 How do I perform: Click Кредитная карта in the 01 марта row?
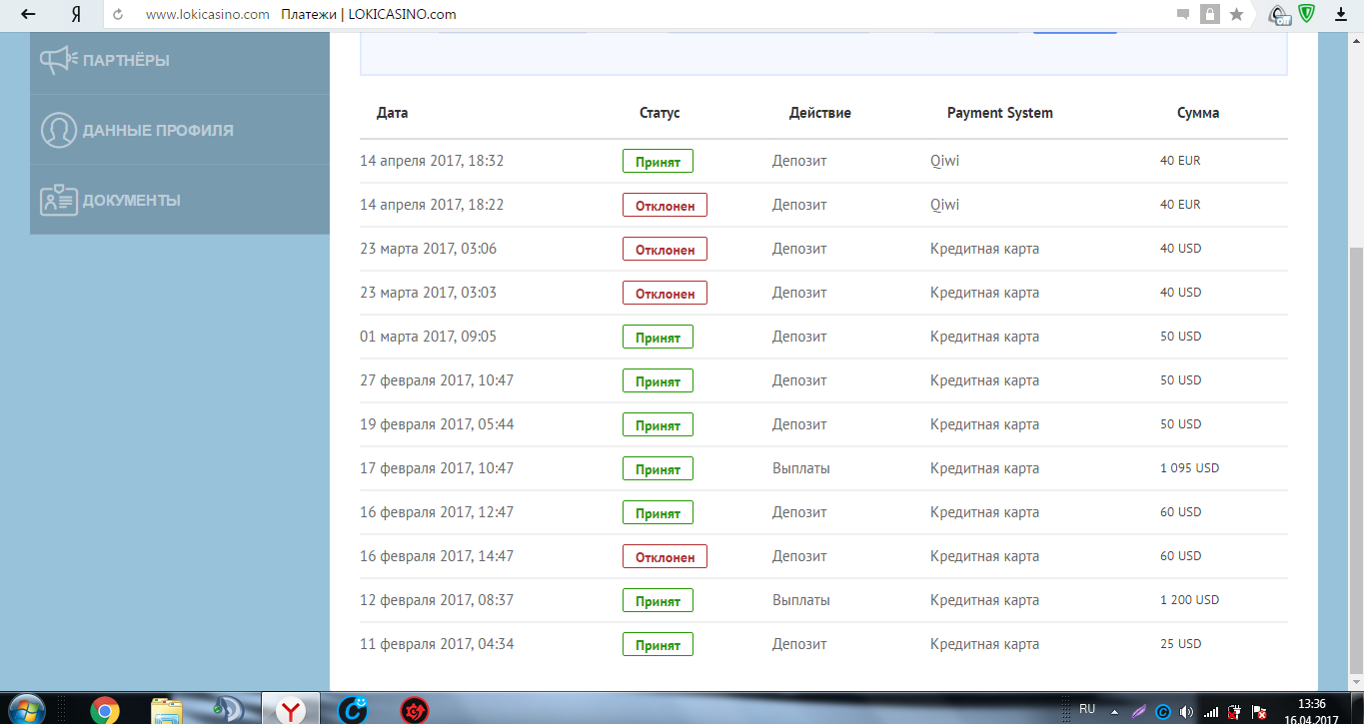tap(984, 337)
